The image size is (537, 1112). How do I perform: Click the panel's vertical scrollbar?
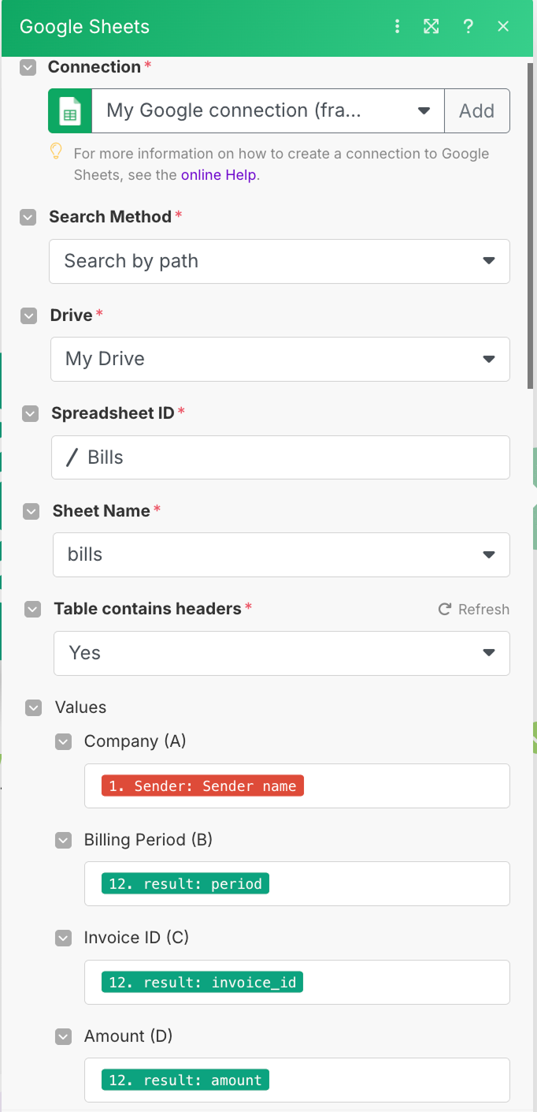[x=531, y=225]
